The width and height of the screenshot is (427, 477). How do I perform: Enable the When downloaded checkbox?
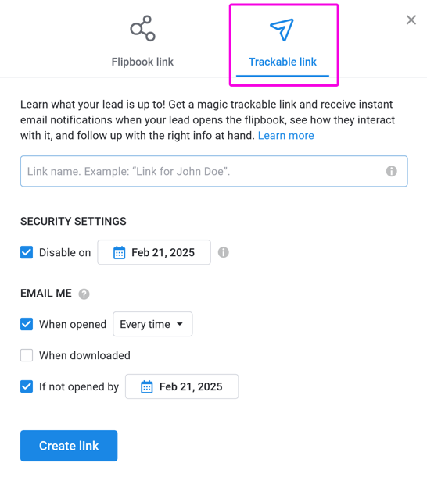pyautogui.click(x=27, y=355)
